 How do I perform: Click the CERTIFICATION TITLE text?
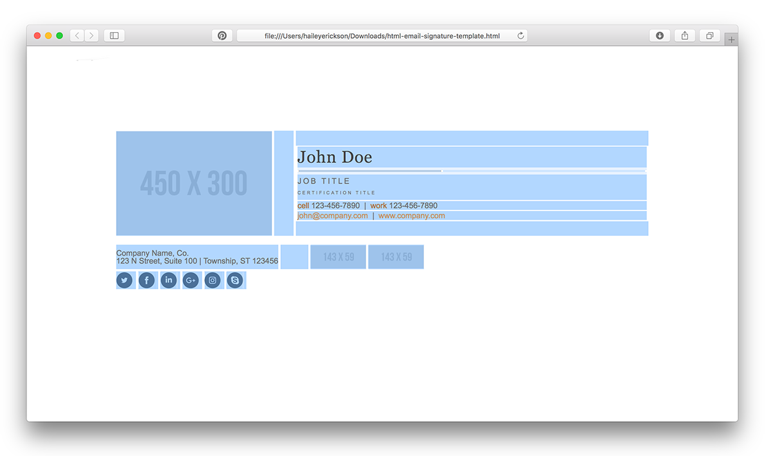pyautogui.click(x=336, y=193)
